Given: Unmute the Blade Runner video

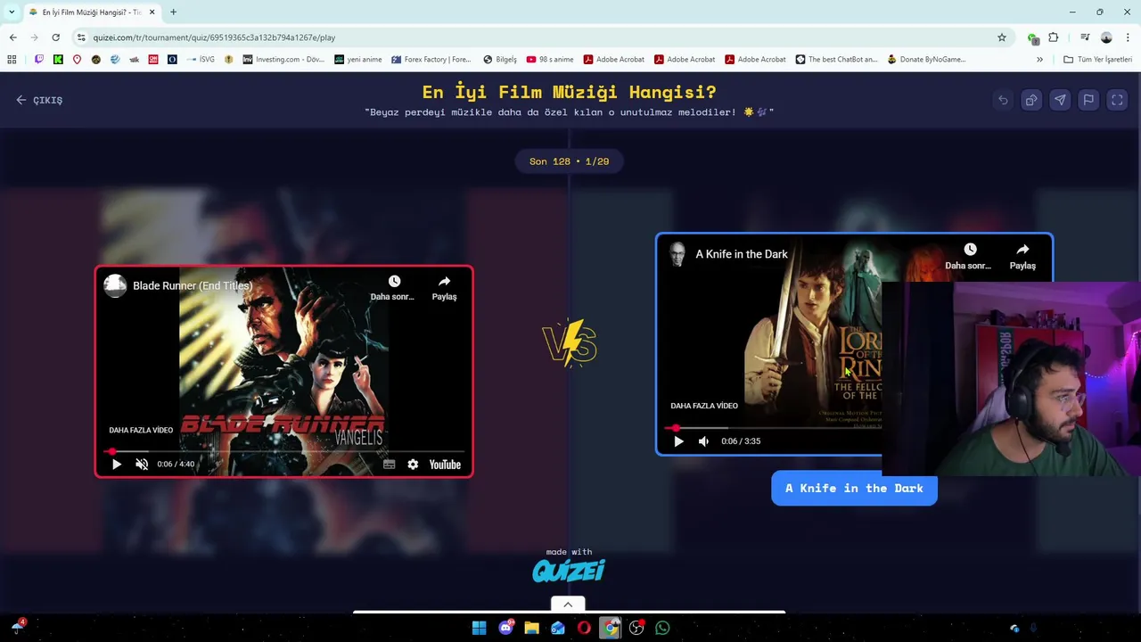Looking at the screenshot, I should click(141, 464).
